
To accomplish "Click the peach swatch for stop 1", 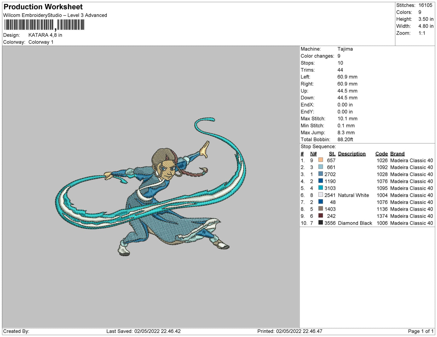I will (321, 160).
